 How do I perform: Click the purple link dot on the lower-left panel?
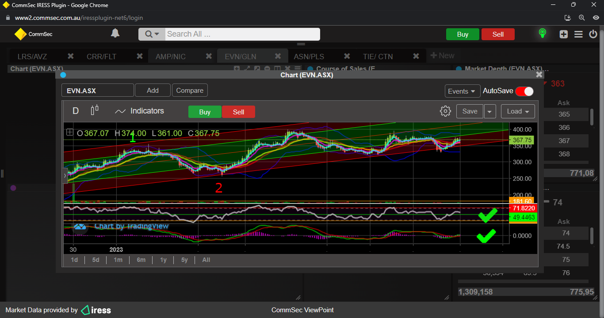pyautogui.click(x=13, y=188)
